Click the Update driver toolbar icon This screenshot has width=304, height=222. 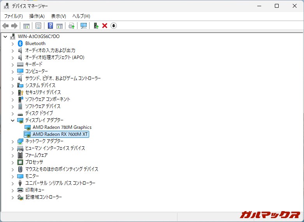72,26
